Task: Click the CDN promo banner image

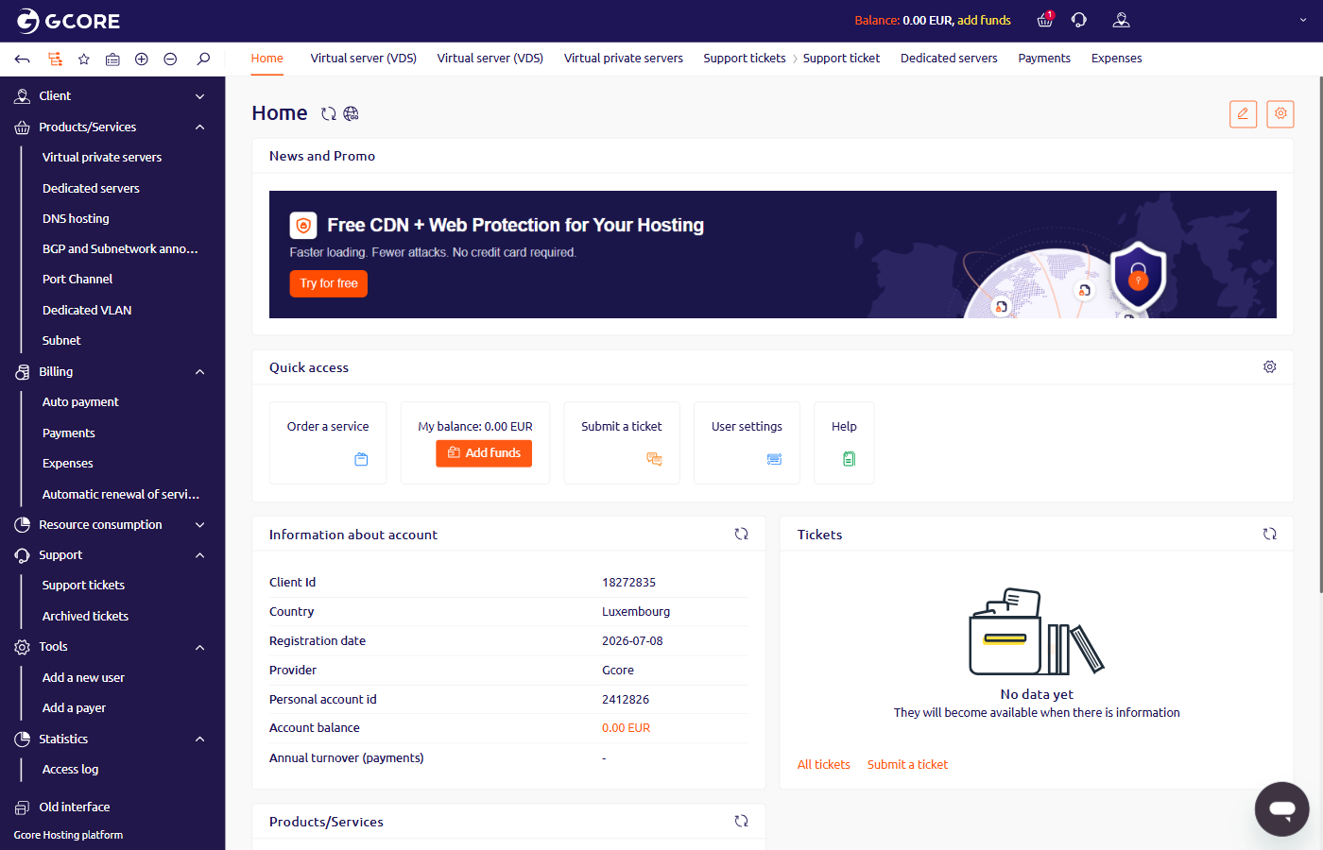Action: [x=773, y=255]
